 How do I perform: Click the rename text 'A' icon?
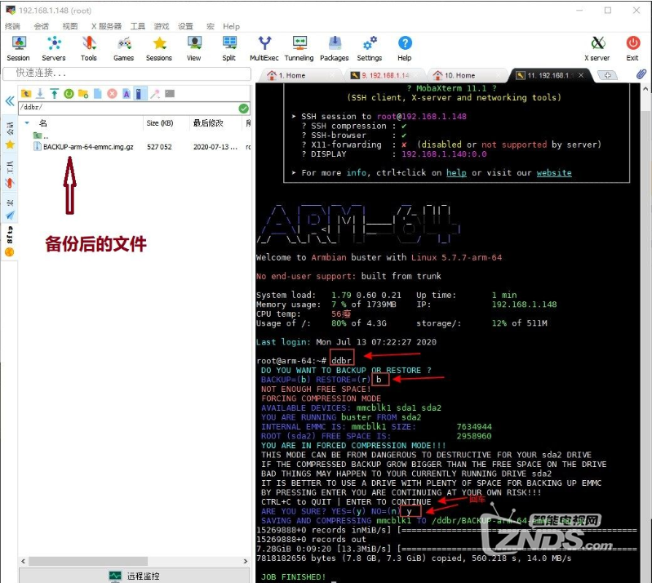126,94
